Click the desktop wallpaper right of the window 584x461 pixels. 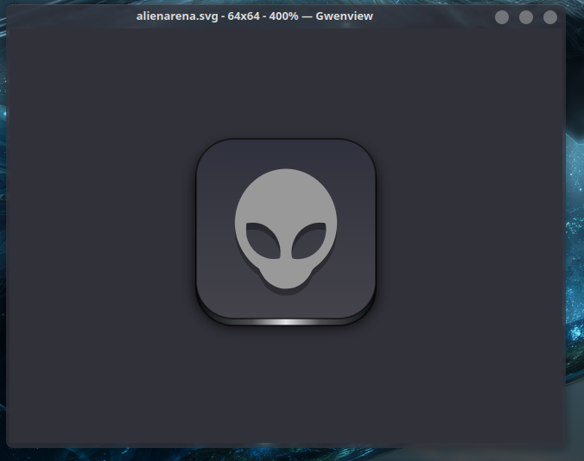(574, 259)
